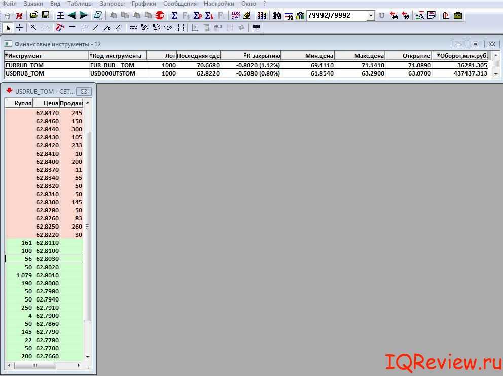This screenshot has width=503, height=376.
Task: Expand the Инструмент column filter arrow
Action: tap(7, 55)
